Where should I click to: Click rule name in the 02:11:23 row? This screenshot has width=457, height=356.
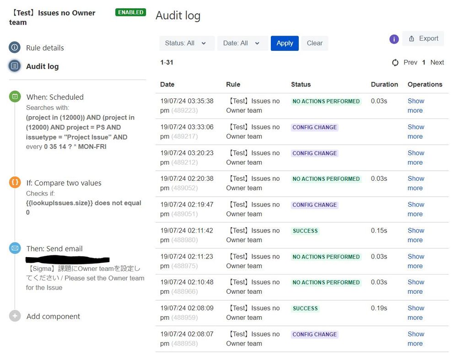[253, 261]
